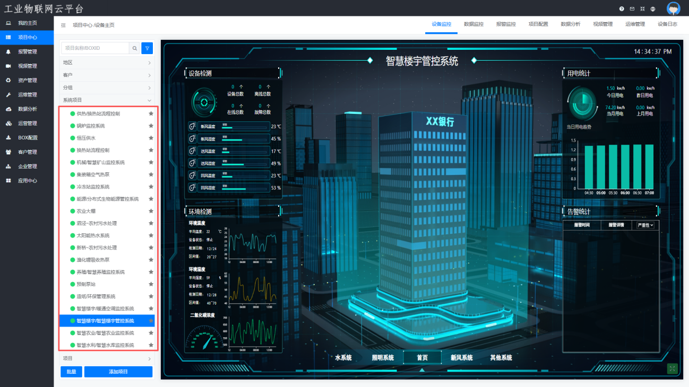Click the 批量 button

pyautogui.click(x=71, y=372)
